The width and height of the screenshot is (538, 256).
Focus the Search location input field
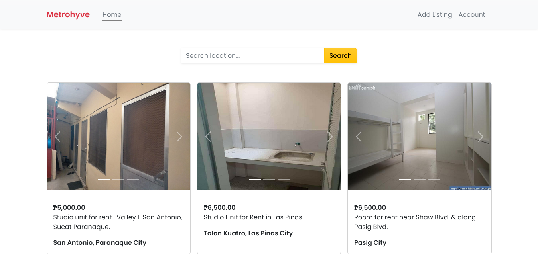point(252,56)
